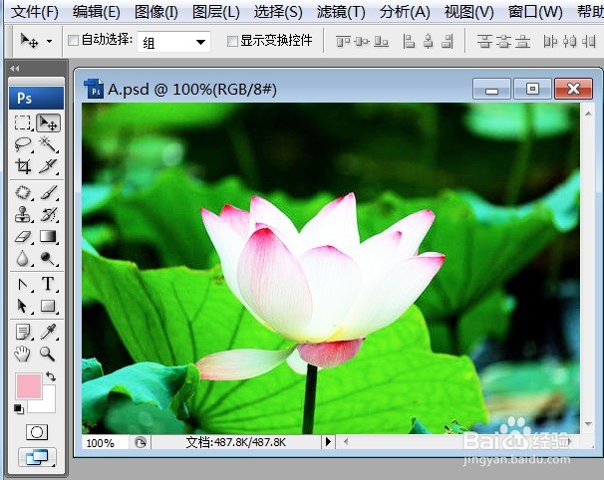Align left edges of layers
Viewport: 604px width, 480px height.
coord(409,41)
